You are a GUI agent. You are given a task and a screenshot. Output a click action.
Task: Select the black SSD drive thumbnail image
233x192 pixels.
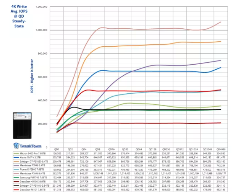(x=22, y=125)
